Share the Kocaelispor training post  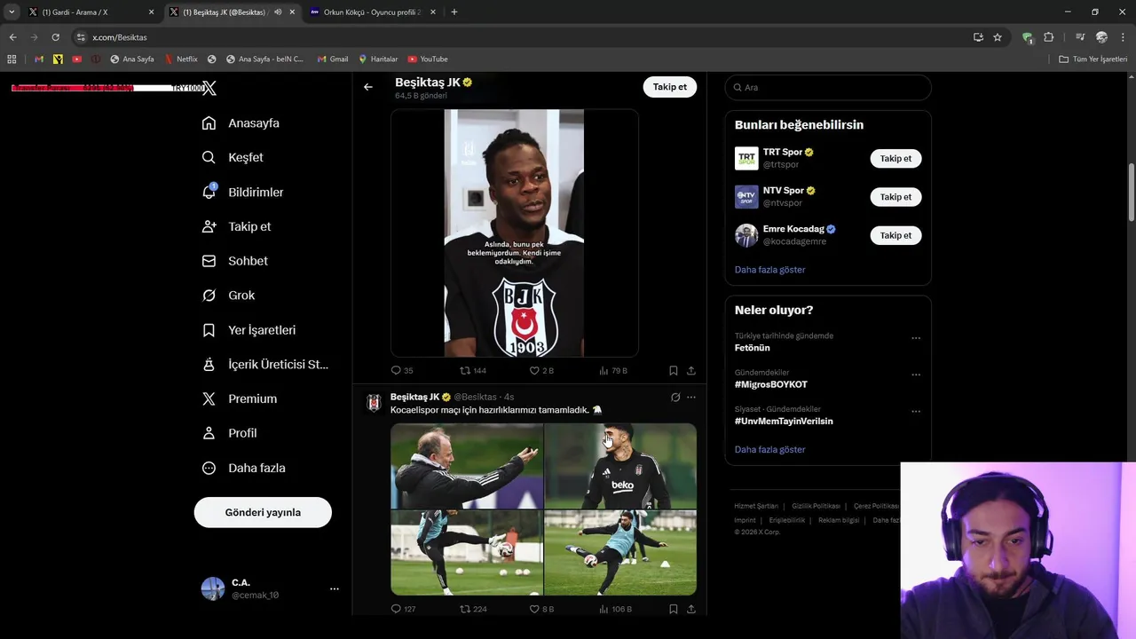tap(691, 609)
